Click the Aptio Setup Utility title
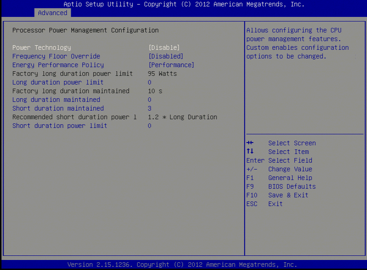 184,4
